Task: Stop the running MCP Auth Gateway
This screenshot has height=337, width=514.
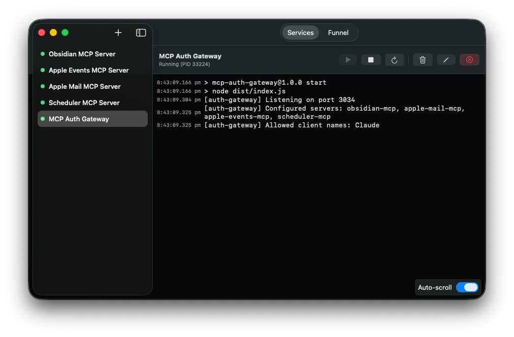Action: pyautogui.click(x=371, y=60)
